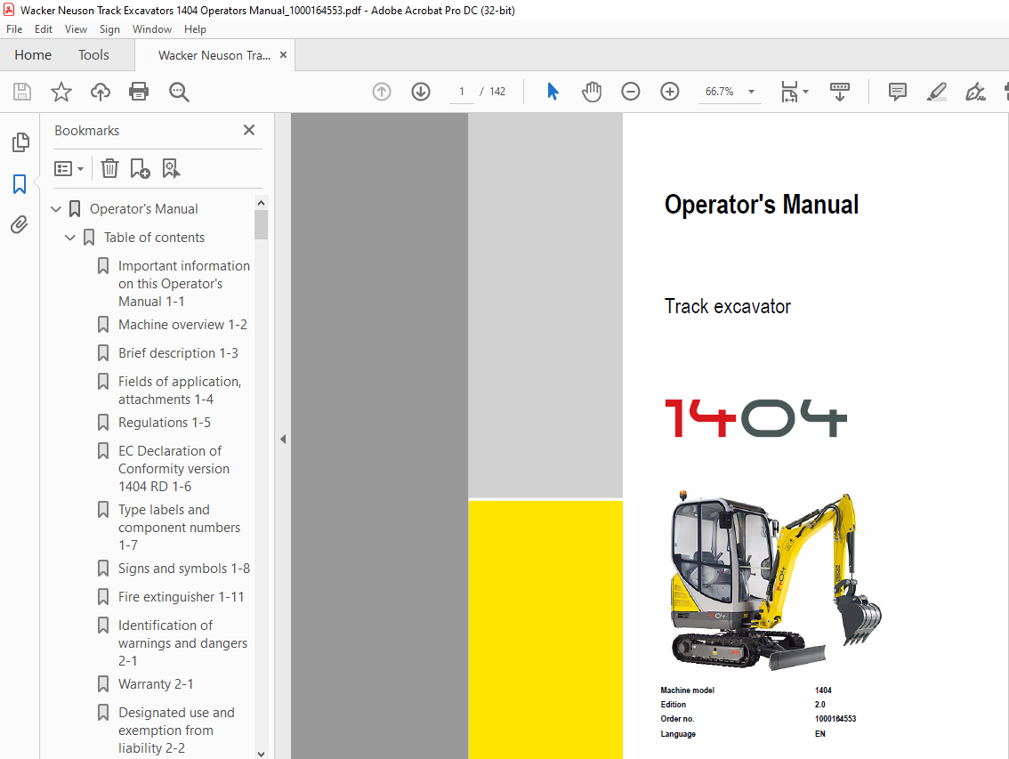This screenshot has height=759, width=1009.
Task: Jump to Type labels and component numbers
Action: pos(180,528)
